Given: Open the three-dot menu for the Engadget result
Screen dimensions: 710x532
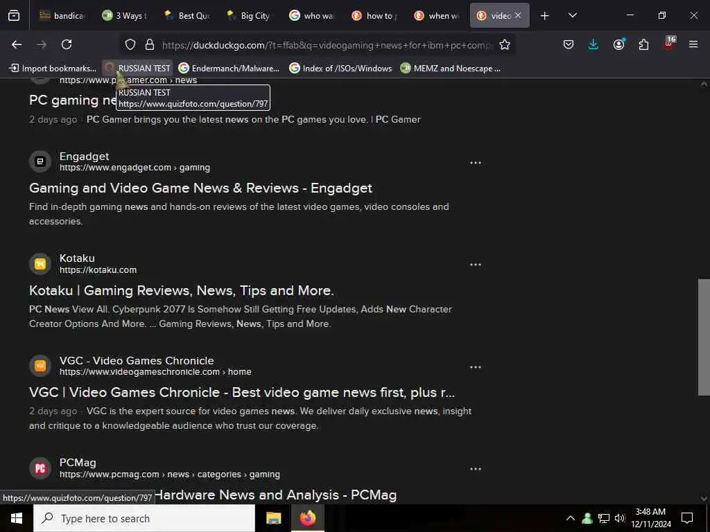Looking at the screenshot, I should pos(476,163).
